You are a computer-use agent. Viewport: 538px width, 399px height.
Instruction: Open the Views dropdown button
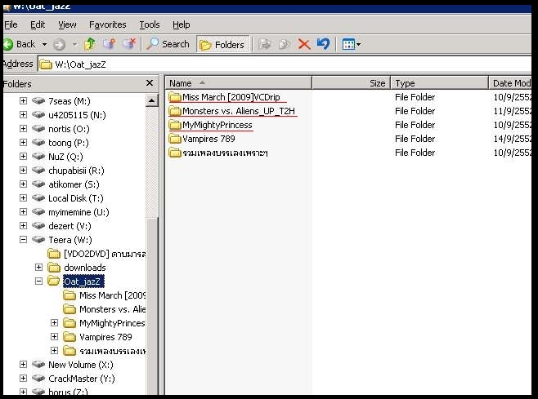(x=351, y=44)
